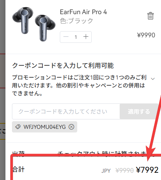The image size is (161, 180).
Task: Increase quantity with the plus button
Action: coord(86,37)
